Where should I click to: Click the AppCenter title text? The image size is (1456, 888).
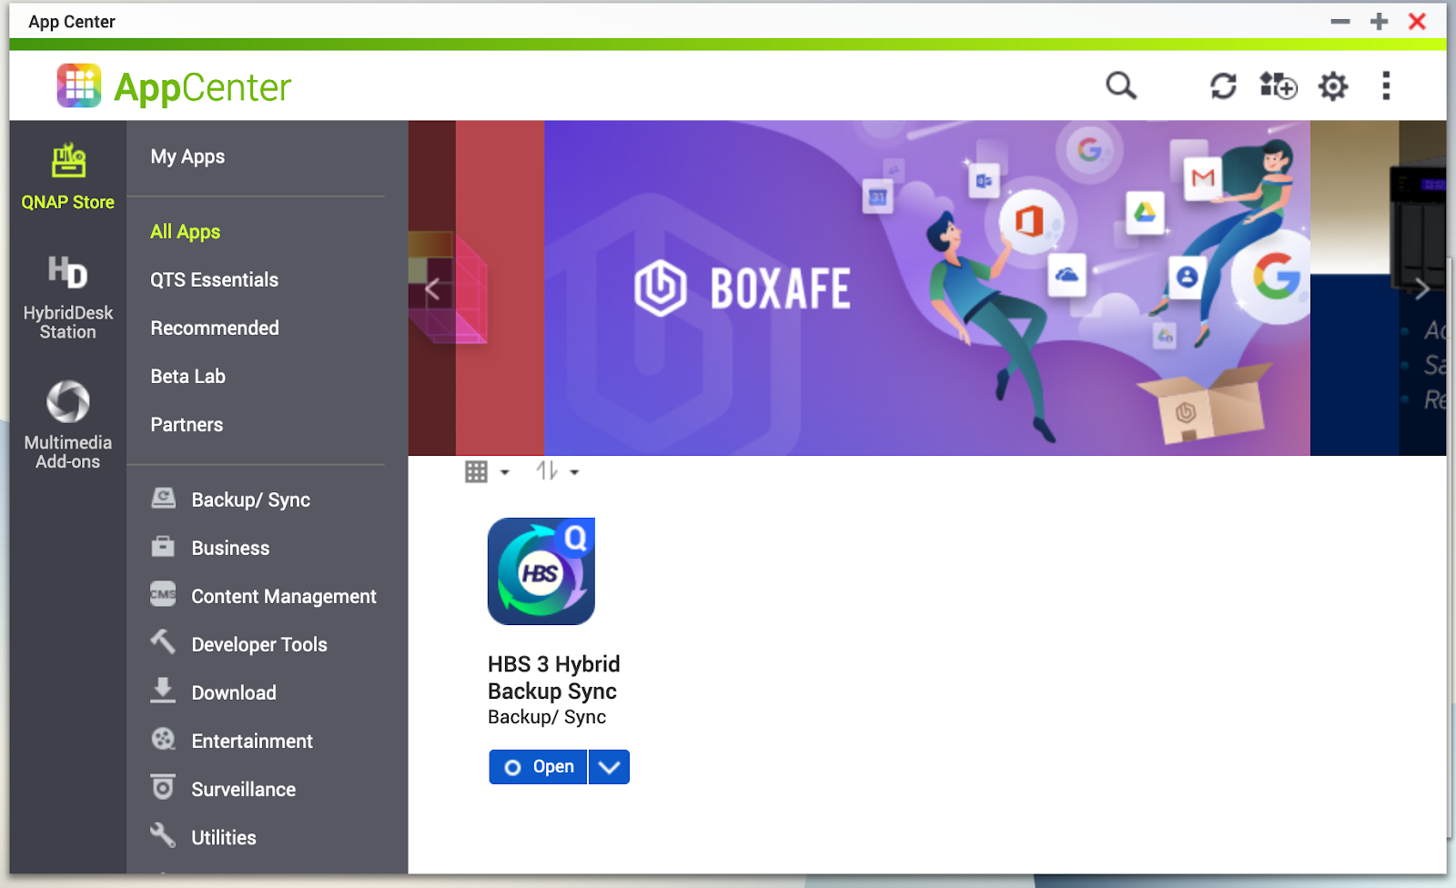[x=202, y=87]
